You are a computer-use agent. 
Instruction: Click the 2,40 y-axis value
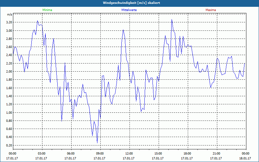click(9, 55)
